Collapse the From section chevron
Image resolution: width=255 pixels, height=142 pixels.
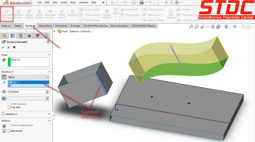pyautogui.click(x=50, y=55)
